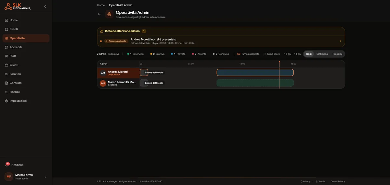This screenshot has height=185, width=390.
Task: Click the 12:00 timeline label
Action: pyautogui.click(x=242, y=64)
